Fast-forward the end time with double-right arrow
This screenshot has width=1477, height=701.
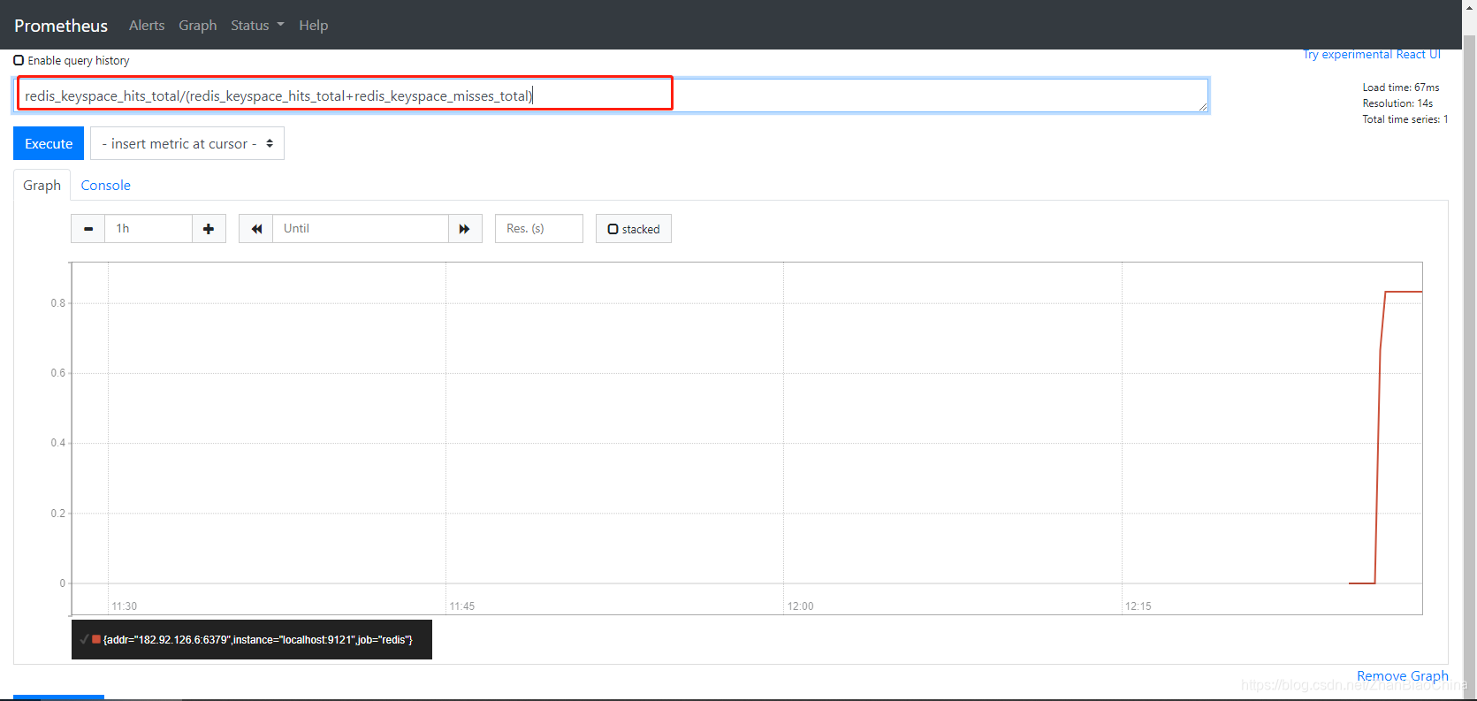(x=465, y=229)
